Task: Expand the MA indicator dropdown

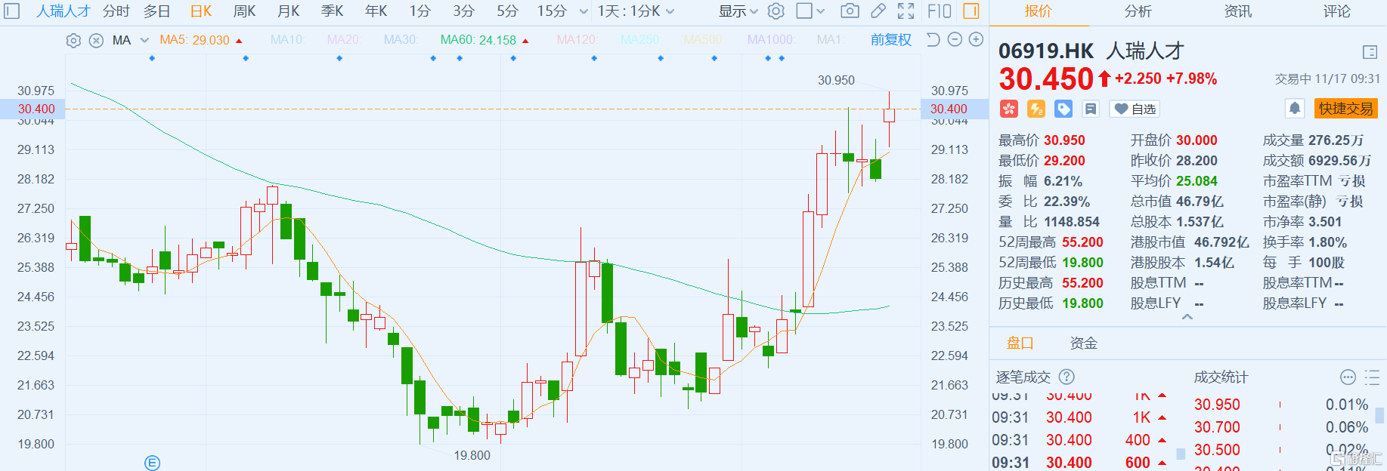Action: coord(144,41)
